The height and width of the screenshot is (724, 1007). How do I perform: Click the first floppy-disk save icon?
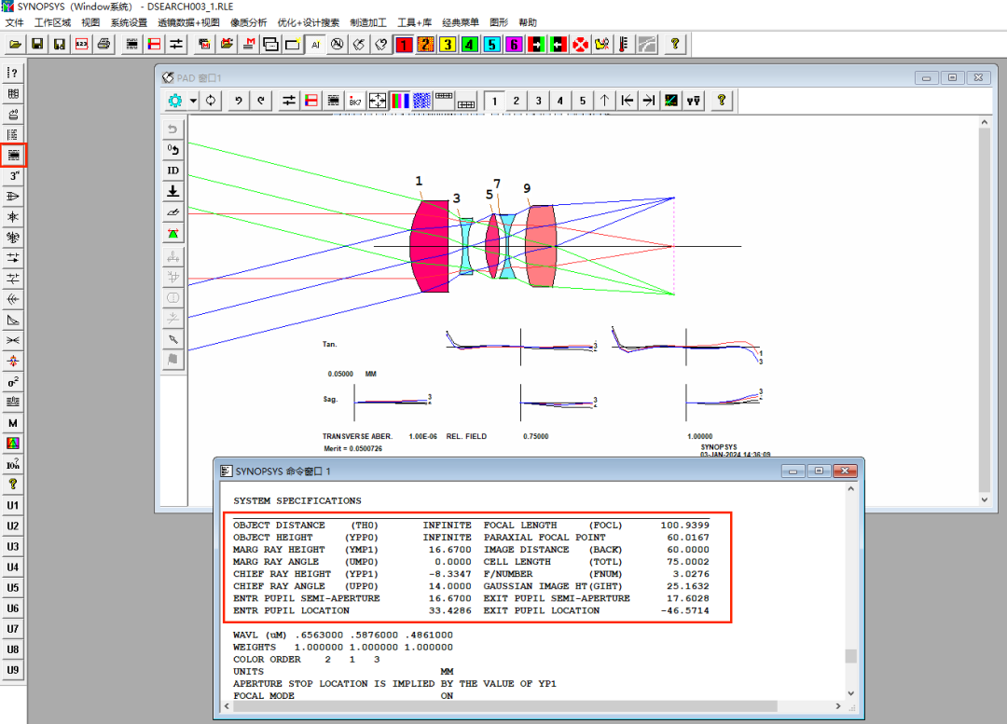click(x=37, y=45)
